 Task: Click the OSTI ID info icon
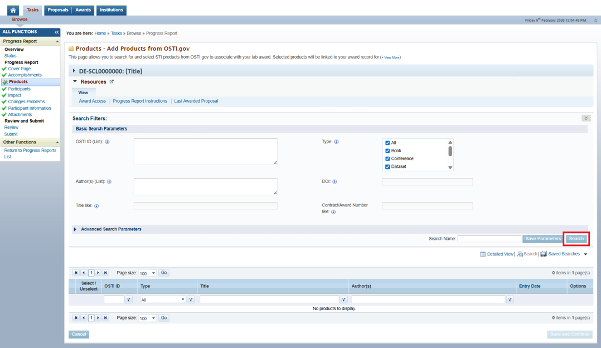coord(108,142)
